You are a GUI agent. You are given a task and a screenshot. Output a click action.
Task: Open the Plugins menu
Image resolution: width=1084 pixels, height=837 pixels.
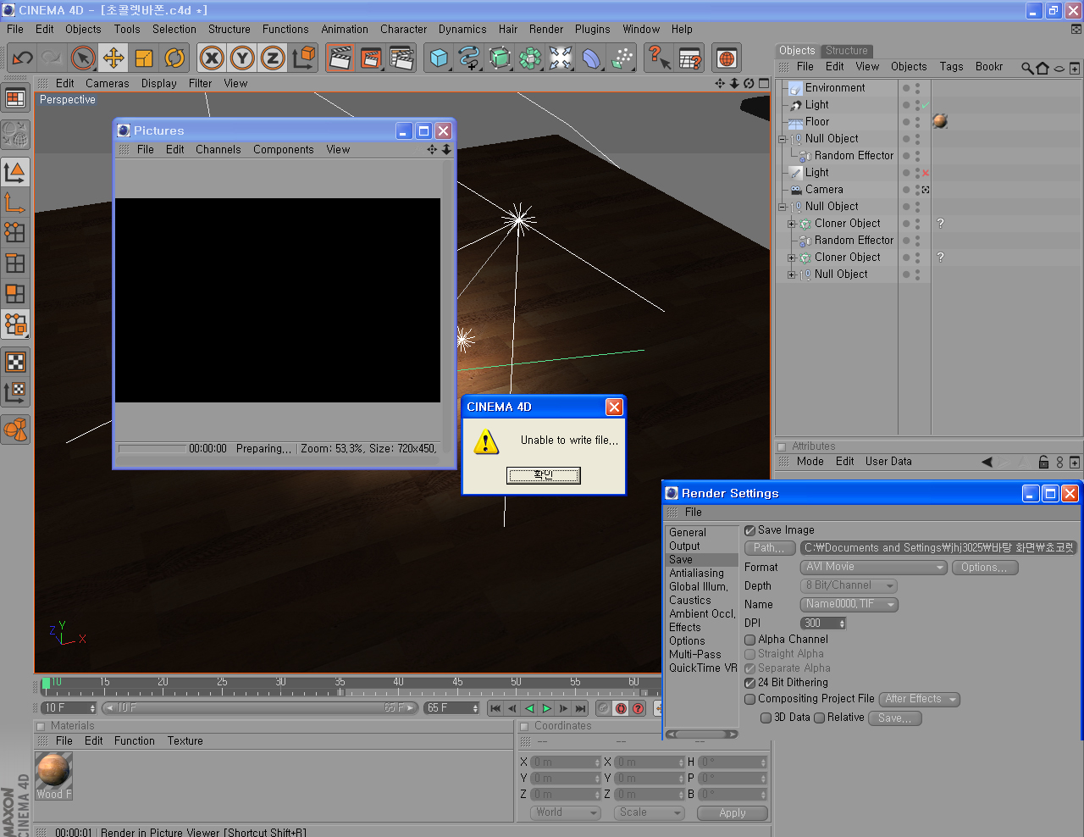593,29
